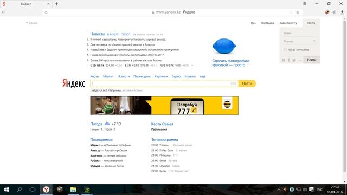Open the Переводчик service link
This screenshot has width=347, height=195.
(x=142, y=76)
